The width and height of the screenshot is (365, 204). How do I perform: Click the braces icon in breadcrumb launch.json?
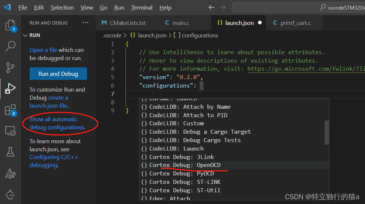pyautogui.click(x=133, y=35)
